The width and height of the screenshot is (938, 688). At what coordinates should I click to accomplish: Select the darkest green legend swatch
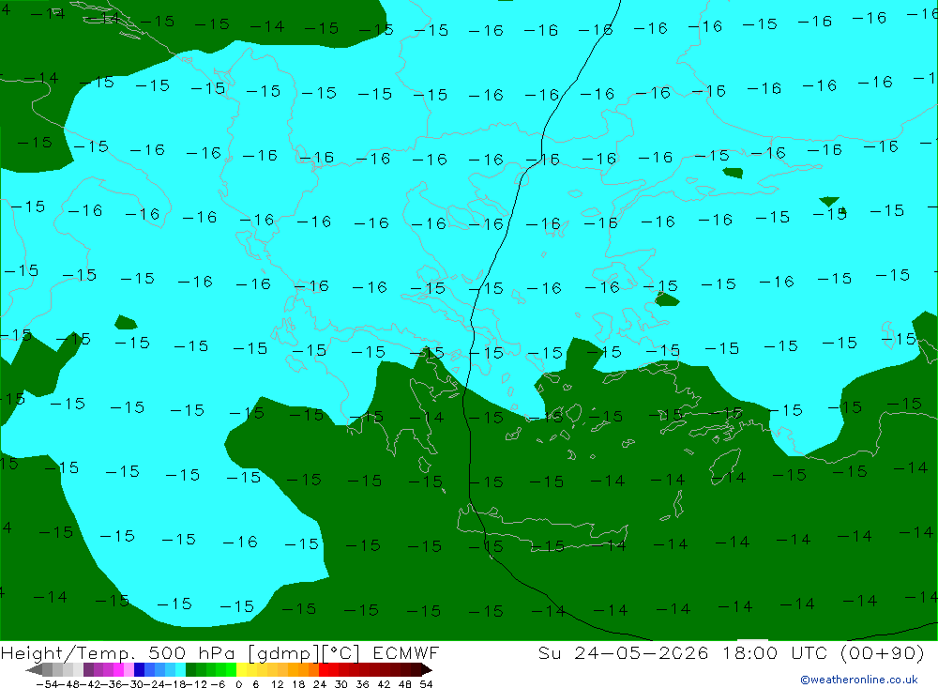190,669
